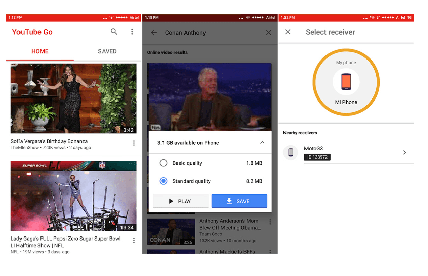428x276 pixels.
Task: Open search in YouTube Go
Action: point(114,32)
